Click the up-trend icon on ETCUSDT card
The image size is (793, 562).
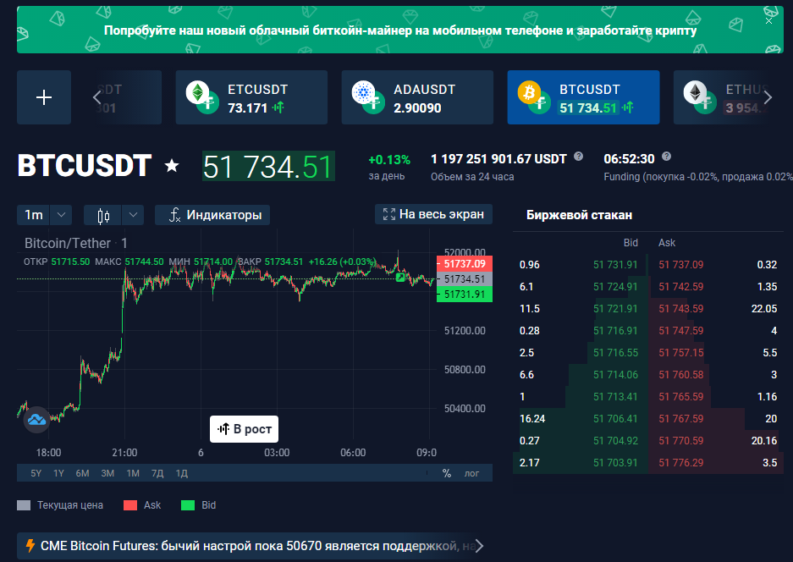[278, 107]
